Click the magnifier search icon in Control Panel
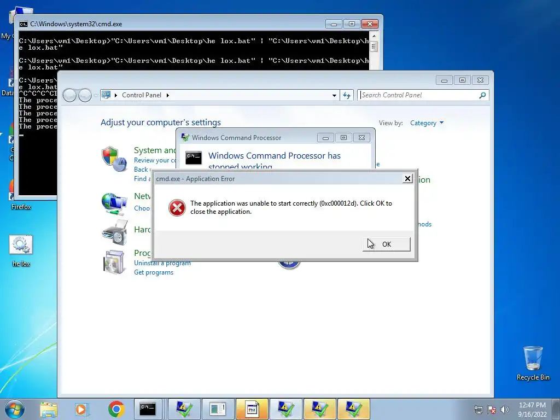This screenshot has height=420, width=560. pyautogui.click(x=482, y=95)
